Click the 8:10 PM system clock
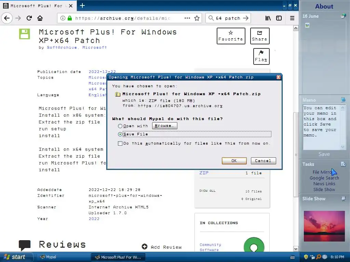The image size is (350, 262). coord(337,257)
